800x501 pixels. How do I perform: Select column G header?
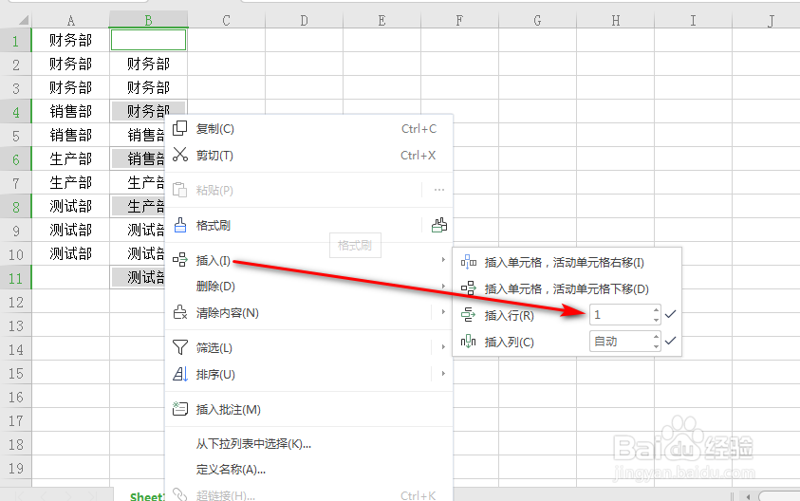click(x=537, y=21)
